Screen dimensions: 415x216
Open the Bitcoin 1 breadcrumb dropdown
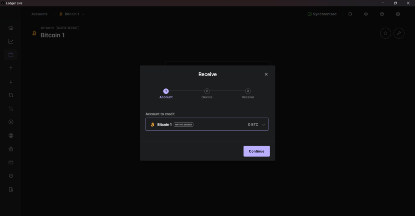click(x=72, y=14)
